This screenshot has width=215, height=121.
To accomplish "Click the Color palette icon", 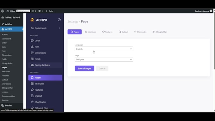I will tap(32, 41).
